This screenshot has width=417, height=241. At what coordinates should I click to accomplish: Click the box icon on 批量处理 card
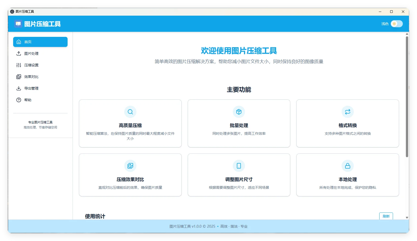click(x=239, y=112)
